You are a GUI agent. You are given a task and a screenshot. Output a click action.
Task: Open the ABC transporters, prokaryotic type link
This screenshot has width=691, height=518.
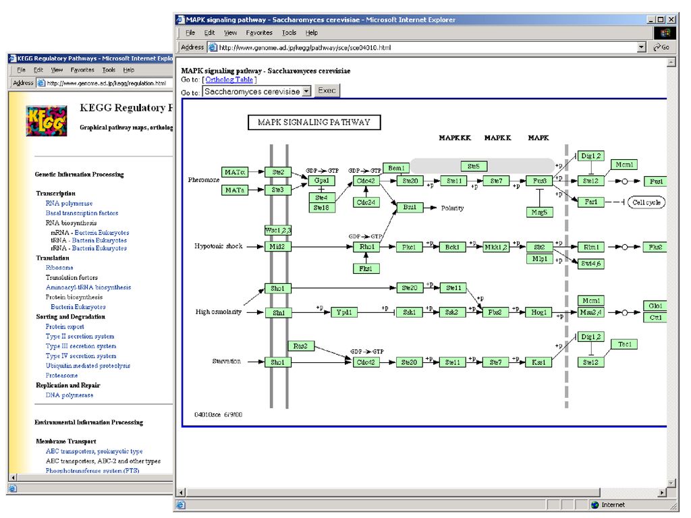click(x=94, y=451)
